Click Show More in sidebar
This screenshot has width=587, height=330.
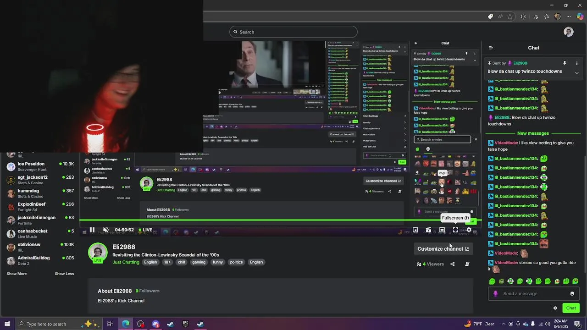[17, 274]
